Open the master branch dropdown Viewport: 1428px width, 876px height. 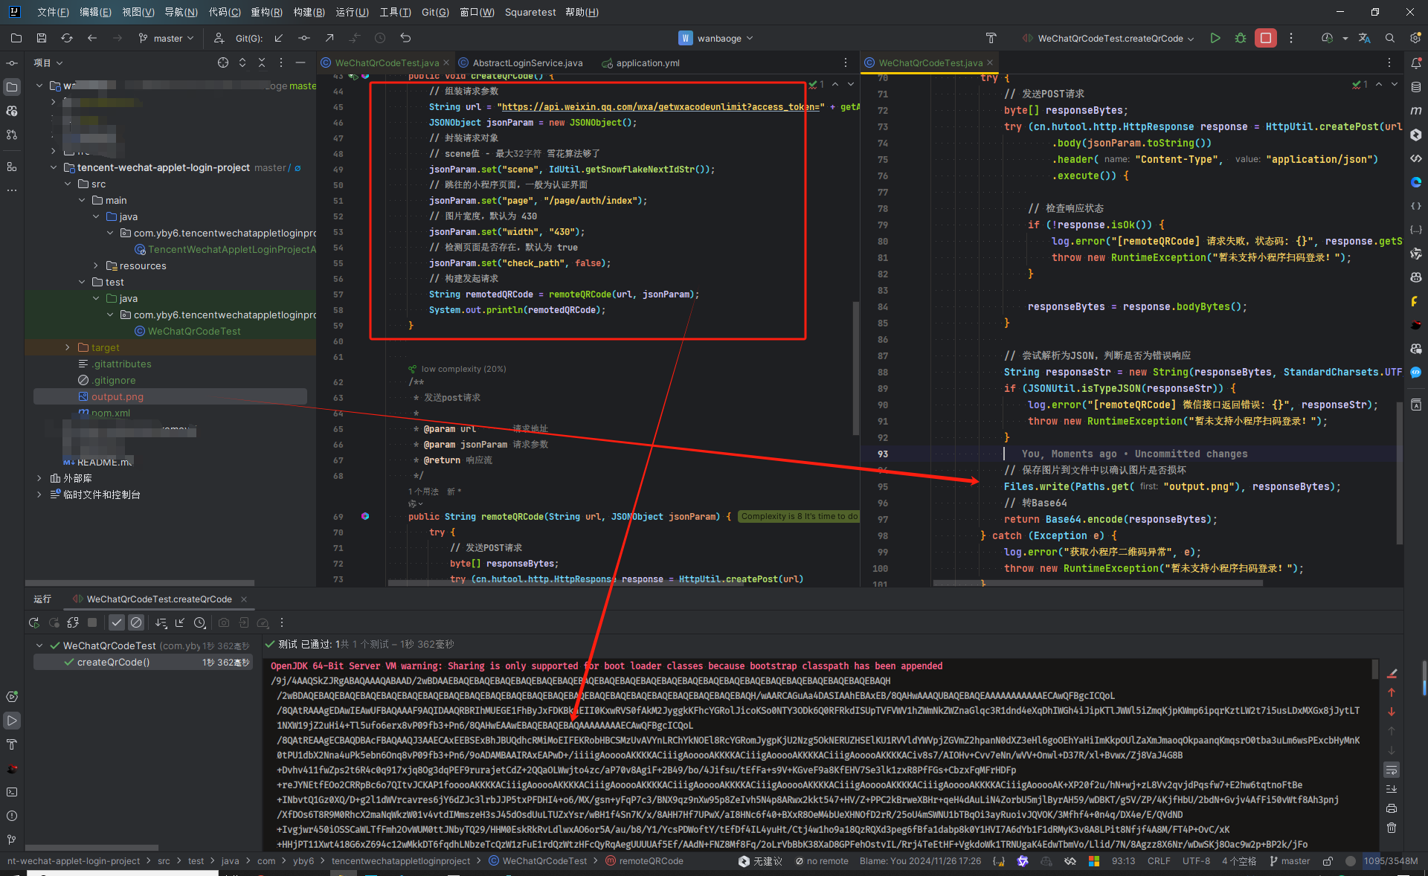pyautogui.click(x=167, y=38)
